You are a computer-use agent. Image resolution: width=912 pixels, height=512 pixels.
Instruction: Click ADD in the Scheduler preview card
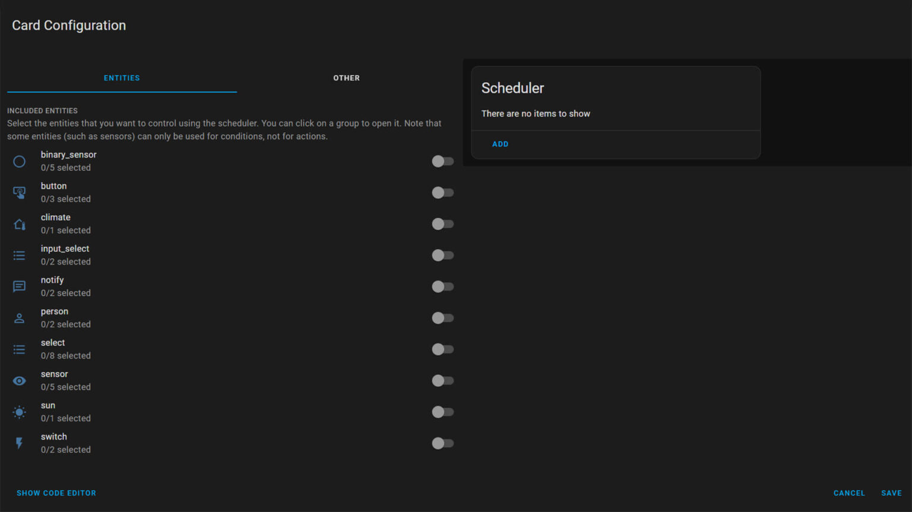[x=500, y=144]
